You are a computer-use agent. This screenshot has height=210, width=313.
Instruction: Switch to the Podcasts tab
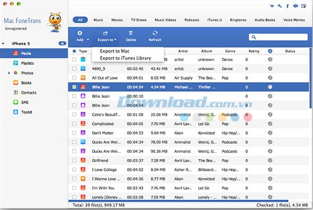point(192,20)
